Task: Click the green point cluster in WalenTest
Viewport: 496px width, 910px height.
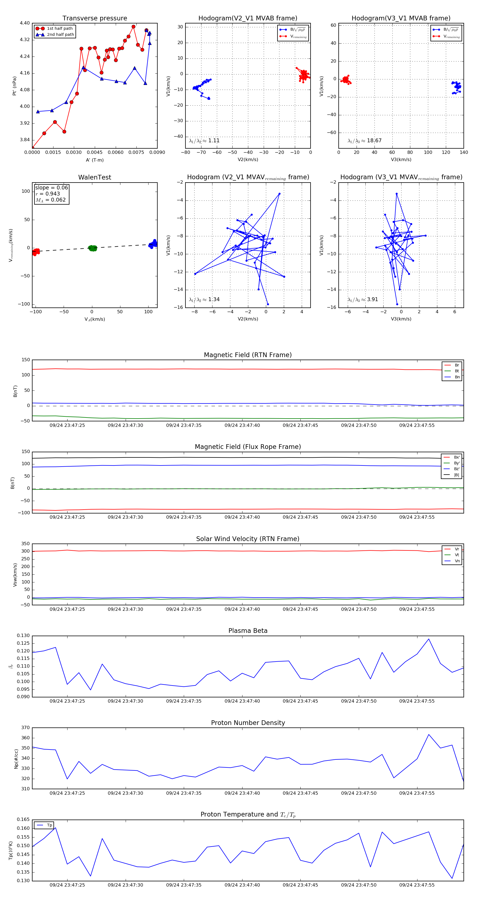Action: coord(92,248)
